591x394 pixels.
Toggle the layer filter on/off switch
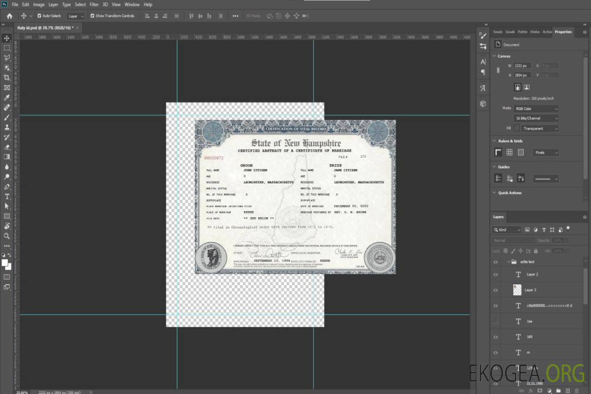pos(568,229)
